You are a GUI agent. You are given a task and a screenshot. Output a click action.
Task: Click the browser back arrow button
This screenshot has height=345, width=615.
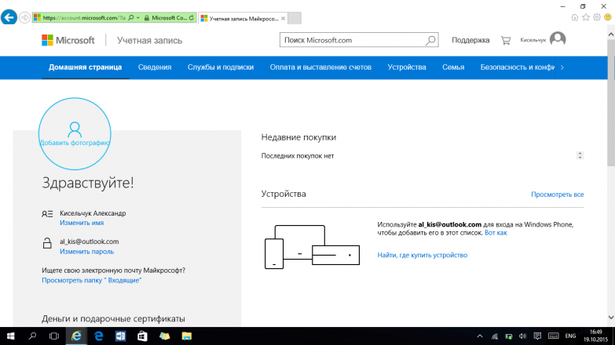click(x=9, y=17)
